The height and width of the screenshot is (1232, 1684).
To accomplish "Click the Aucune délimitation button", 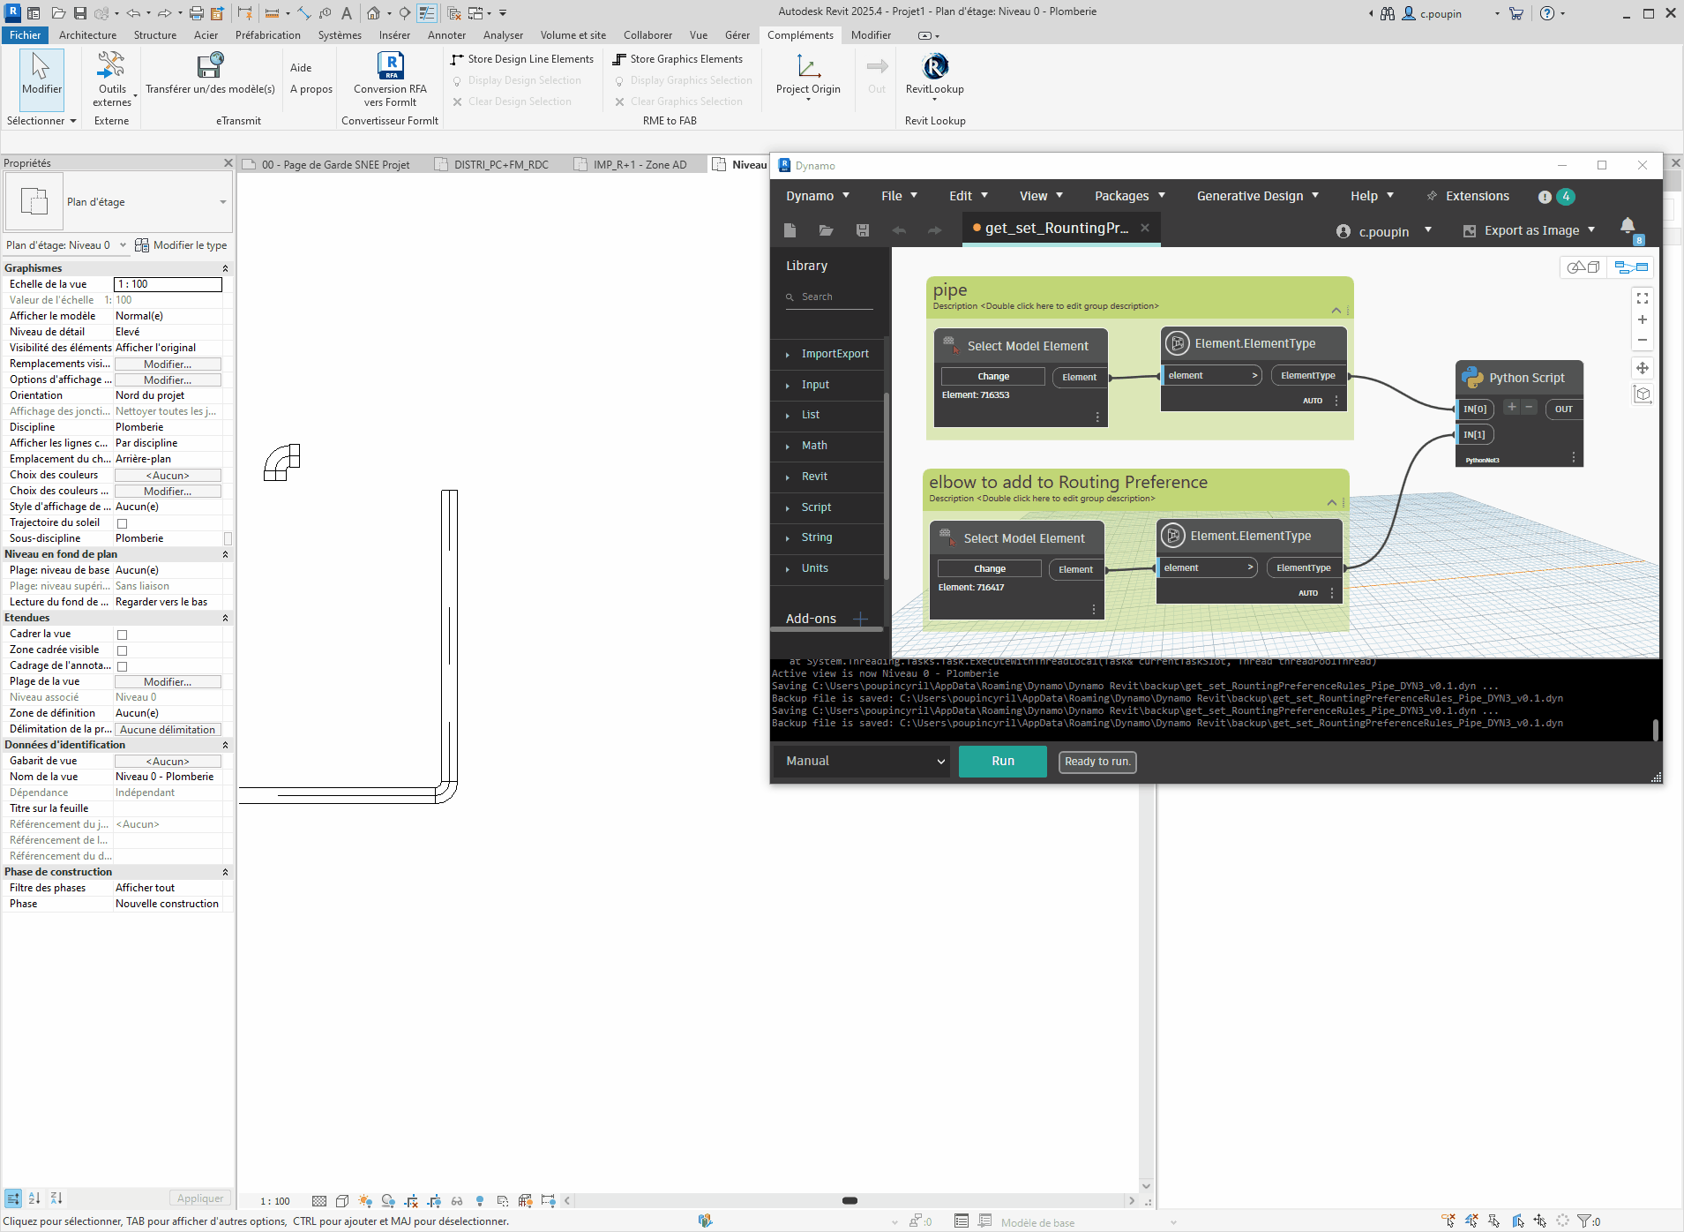I will [x=168, y=730].
